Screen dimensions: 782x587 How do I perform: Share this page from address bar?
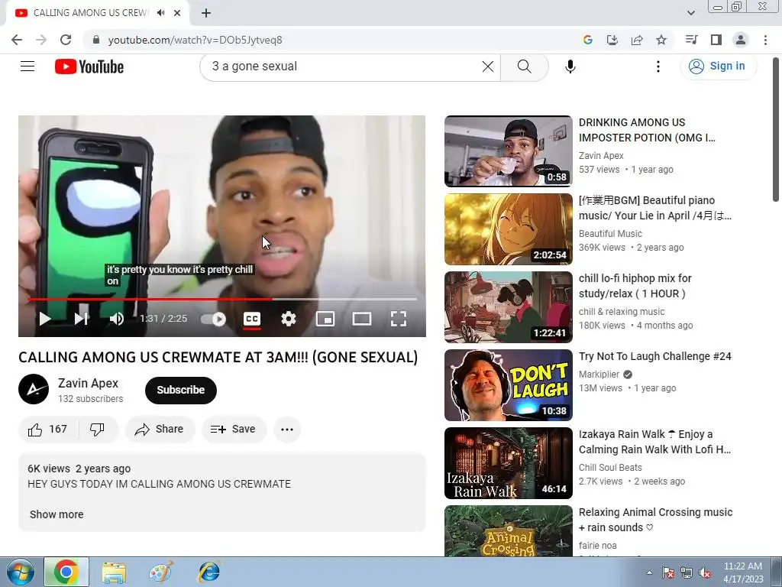(637, 40)
